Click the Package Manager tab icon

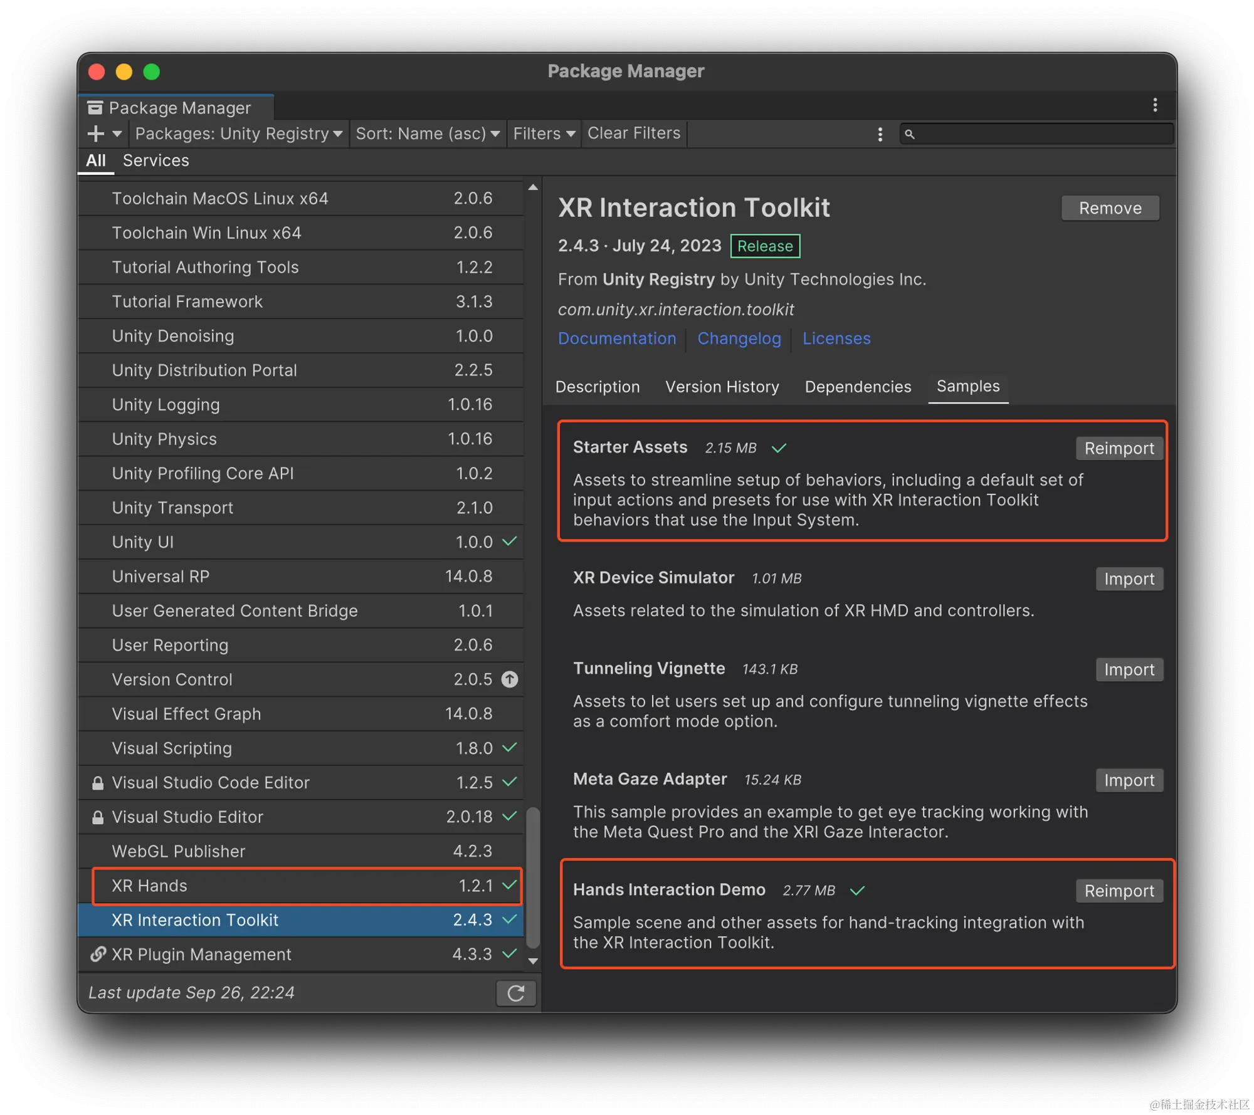pyautogui.click(x=95, y=108)
